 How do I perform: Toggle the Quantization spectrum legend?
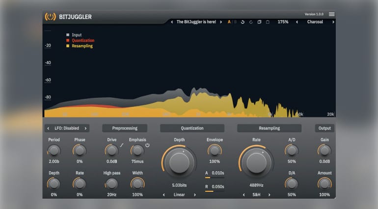(x=81, y=40)
